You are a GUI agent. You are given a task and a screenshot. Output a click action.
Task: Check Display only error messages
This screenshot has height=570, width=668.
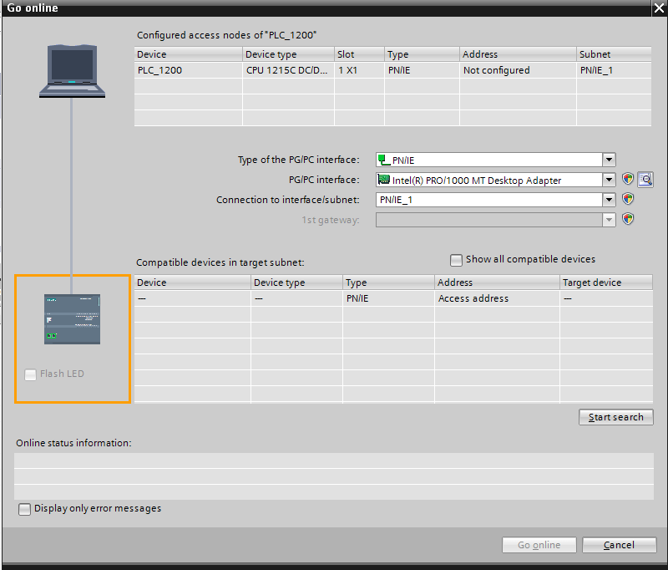click(25, 509)
